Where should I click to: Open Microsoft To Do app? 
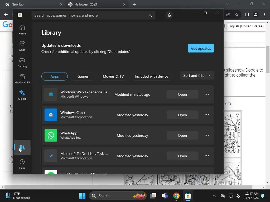[x=182, y=156]
